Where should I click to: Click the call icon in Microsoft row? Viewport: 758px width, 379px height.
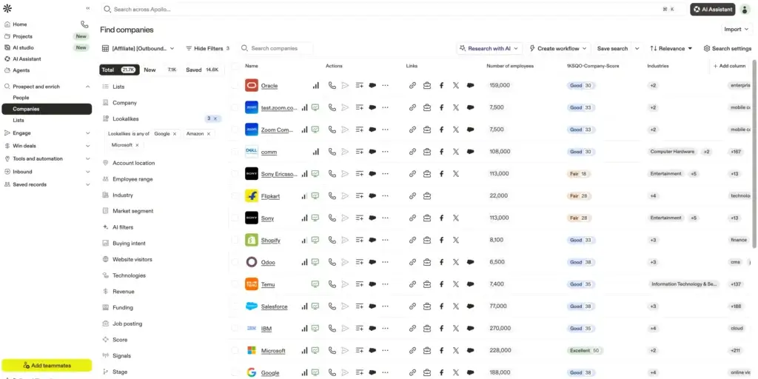tap(332, 350)
